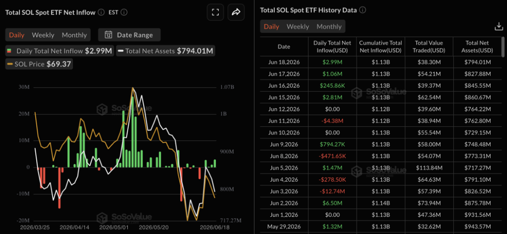
Task: Click the $1.32M inflow cell
Action: 332,226
